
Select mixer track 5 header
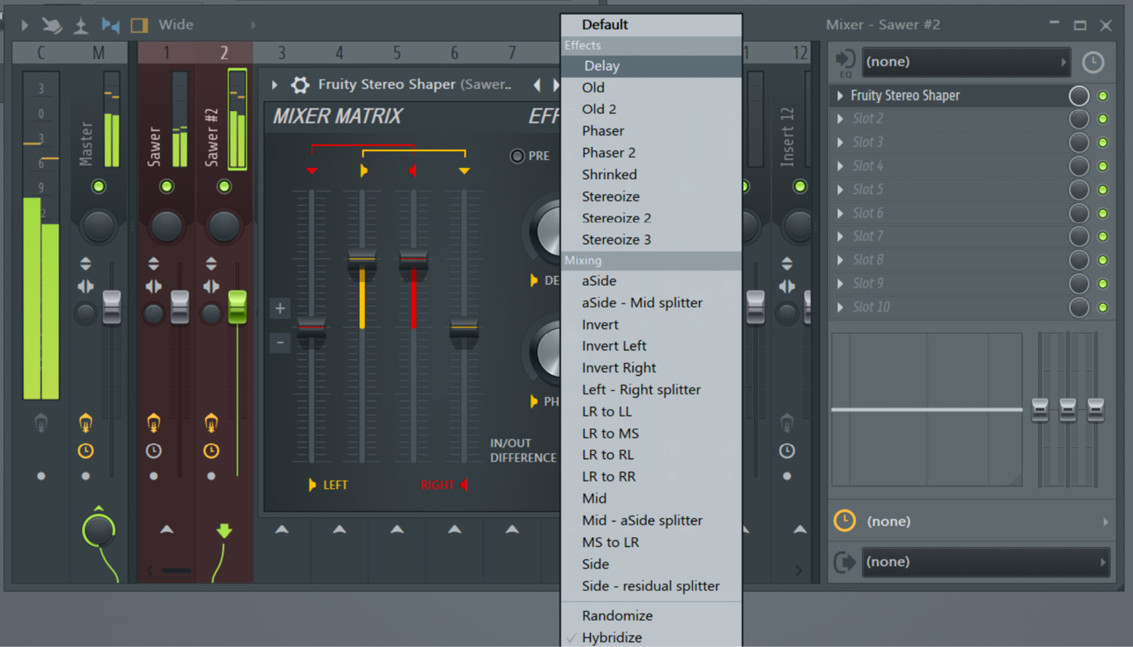click(x=397, y=53)
